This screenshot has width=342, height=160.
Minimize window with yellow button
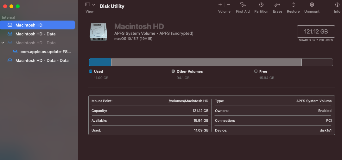11,6
